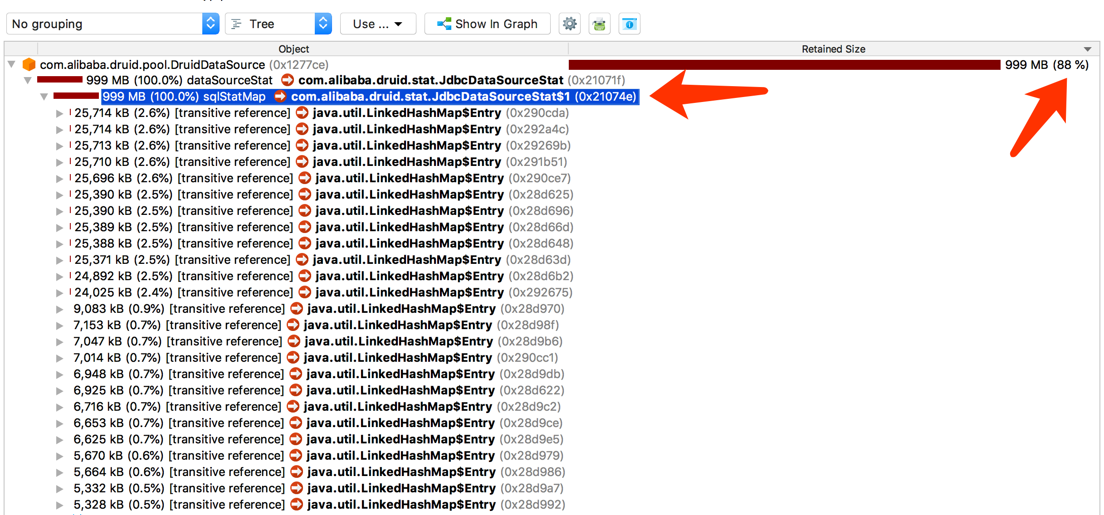Click the red percentage bar beside sqlStatMap
The image size is (1104, 515).
[x=76, y=96]
